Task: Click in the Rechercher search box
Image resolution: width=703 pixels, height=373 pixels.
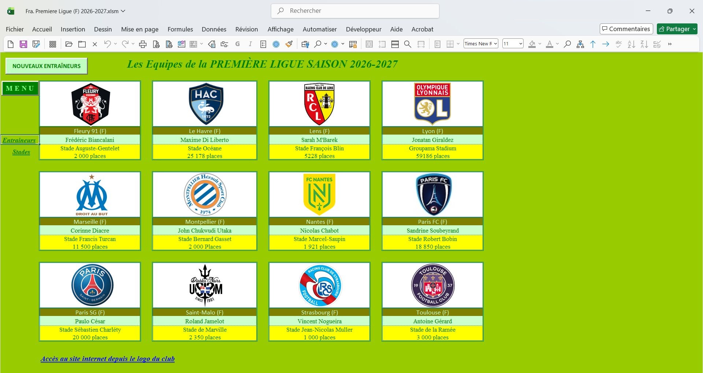Action: pyautogui.click(x=355, y=11)
